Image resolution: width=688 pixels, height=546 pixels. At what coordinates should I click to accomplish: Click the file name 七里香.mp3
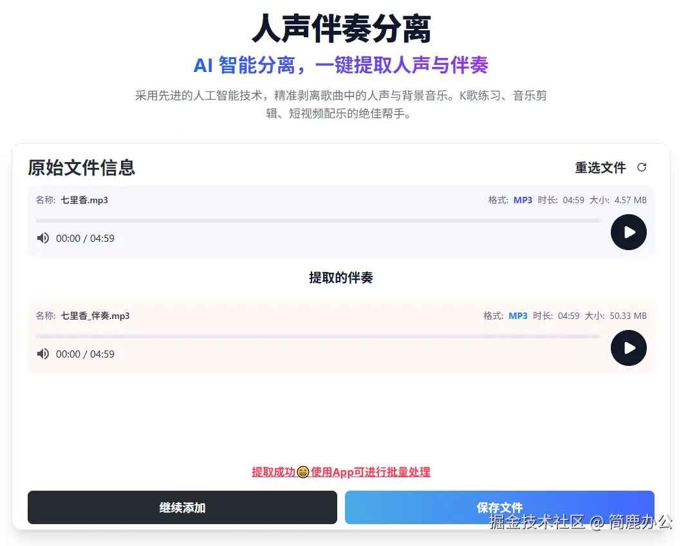coord(84,200)
